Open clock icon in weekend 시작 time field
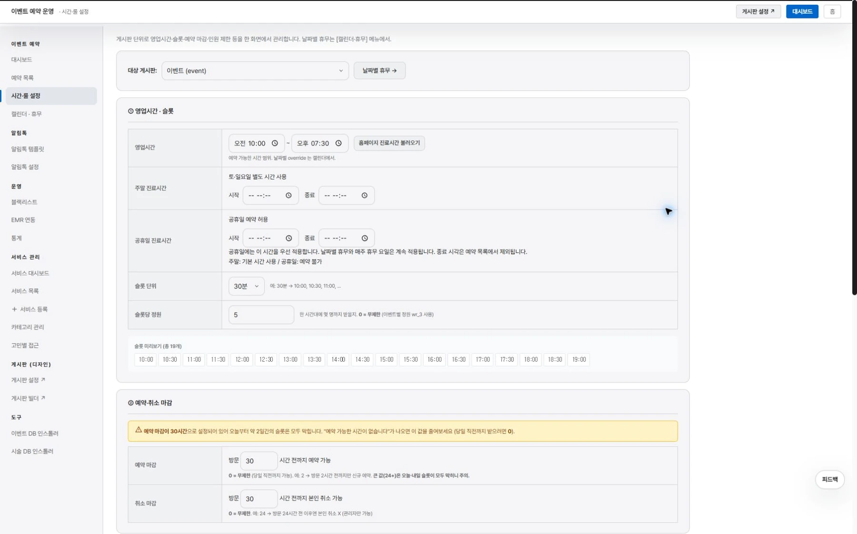 pos(289,196)
